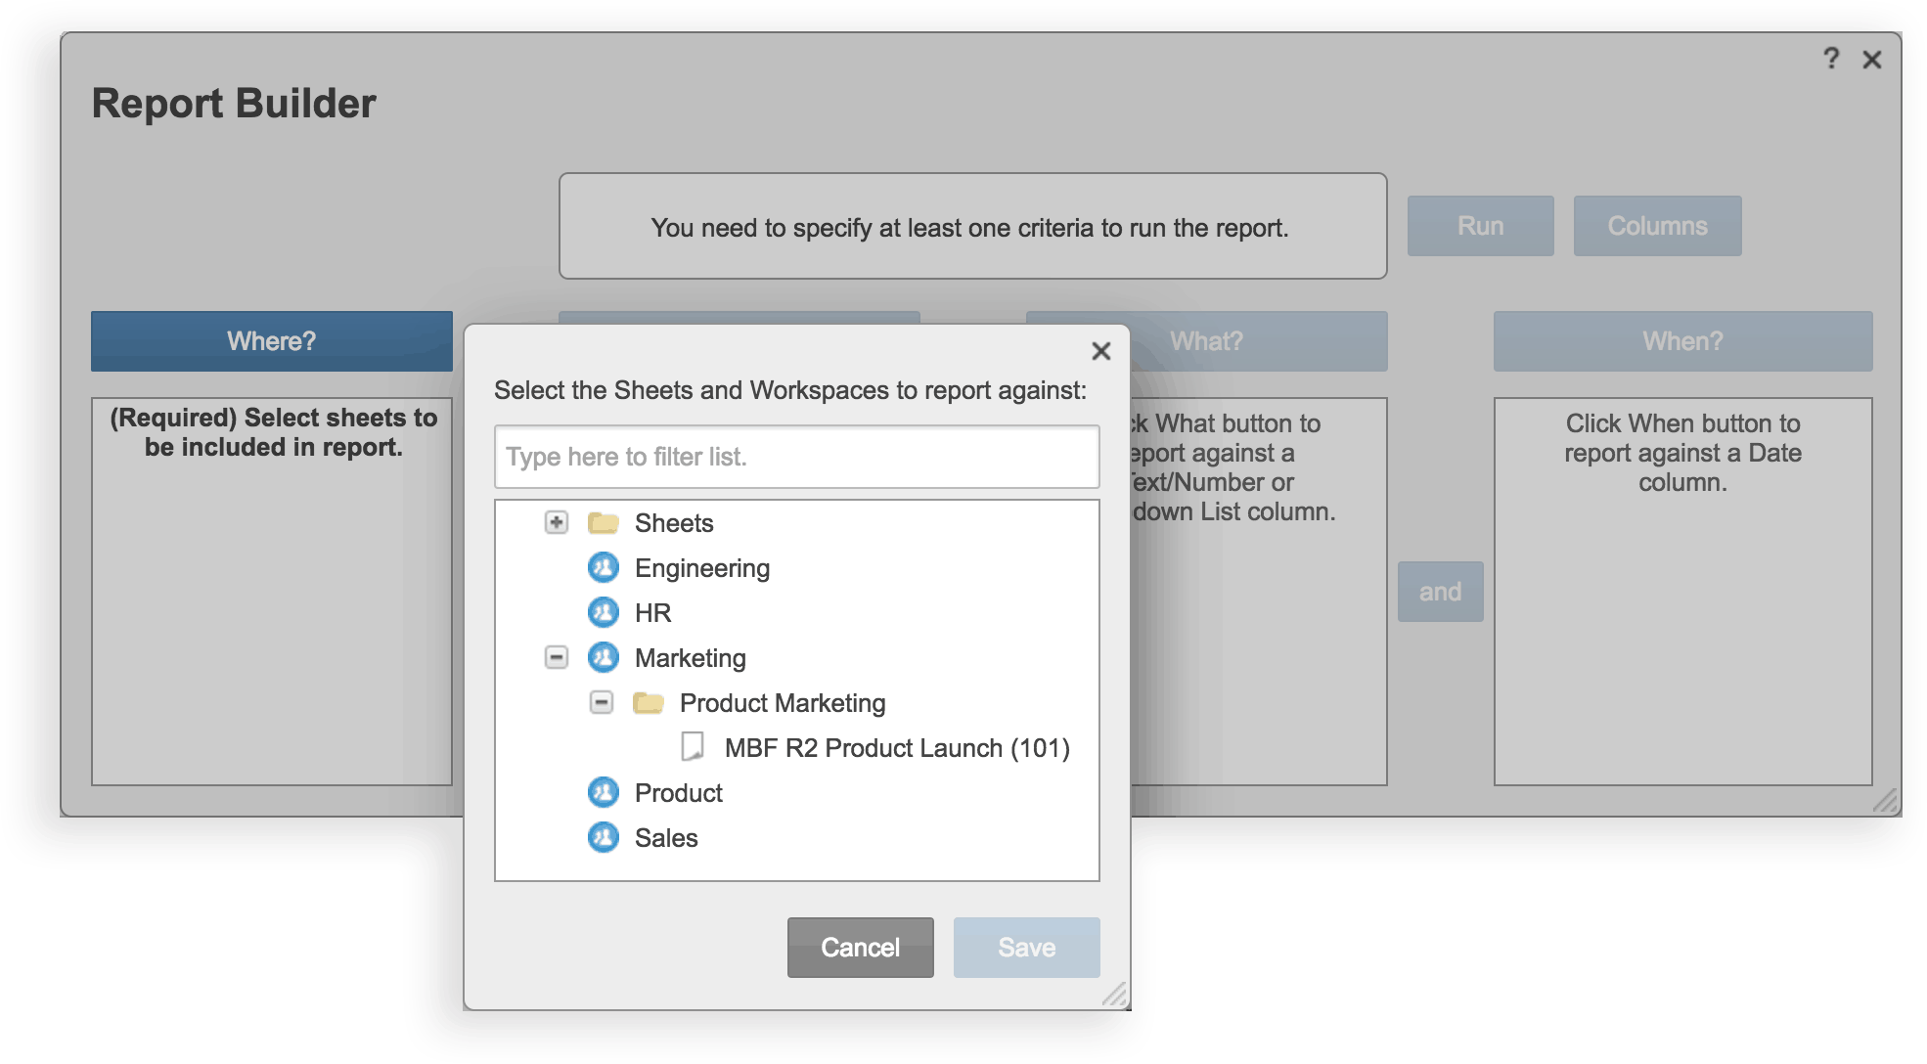Image resolution: width=1927 pixels, height=1064 pixels.
Task: Expand the Sheets folder node
Action: (x=556, y=522)
